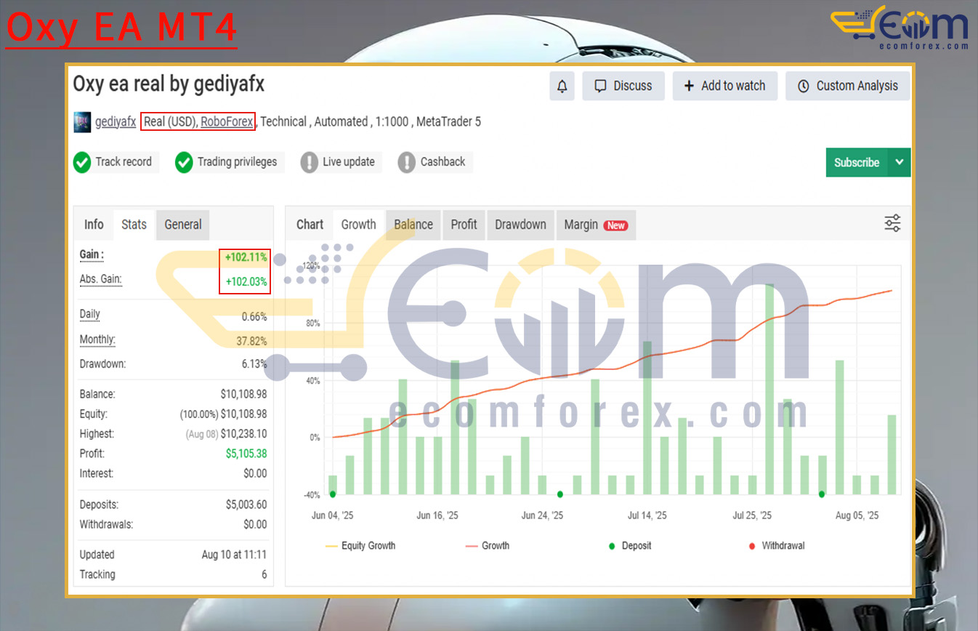Switch to the Balance chart tab
The width and height of the screenshot is (978, 631).
coord(413,225)
